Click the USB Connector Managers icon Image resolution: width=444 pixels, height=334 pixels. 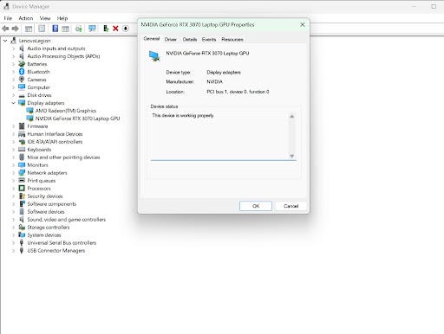[22, 251]
